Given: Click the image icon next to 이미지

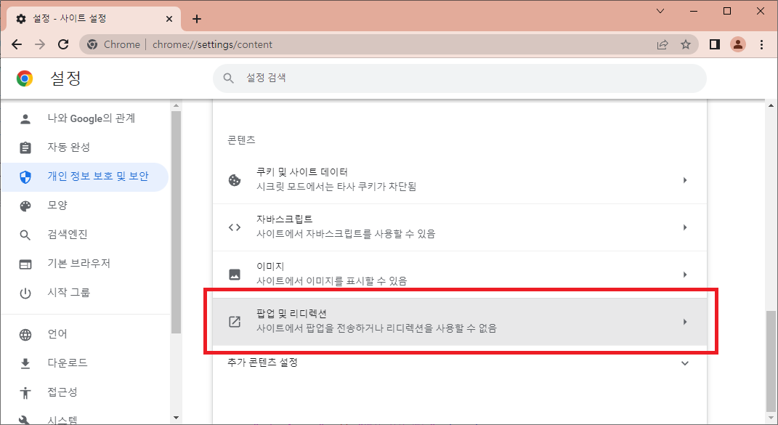Looking at the screenshot, I should click(234, 274).
